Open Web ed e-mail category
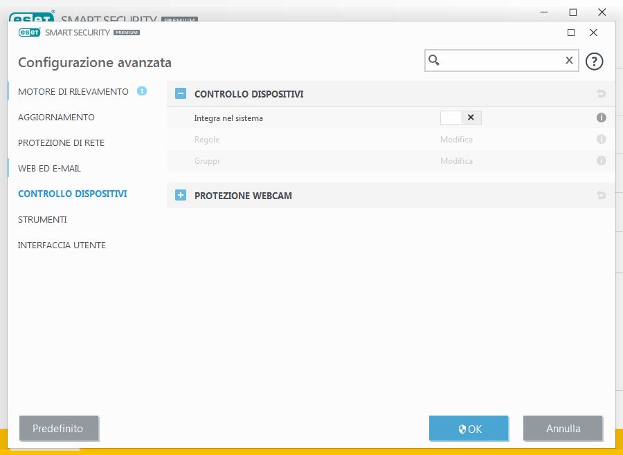The height and width of the screenshot is (455, 623). click(49, 168)
